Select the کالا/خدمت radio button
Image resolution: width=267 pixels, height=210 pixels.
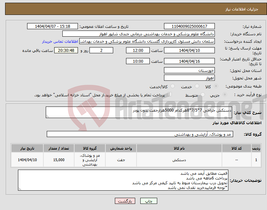click(x=172, y=86)
